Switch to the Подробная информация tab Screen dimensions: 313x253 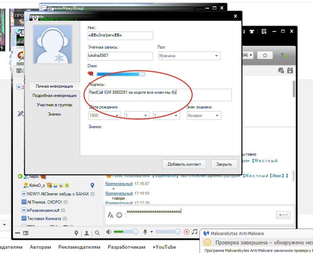tap(54, 96)
